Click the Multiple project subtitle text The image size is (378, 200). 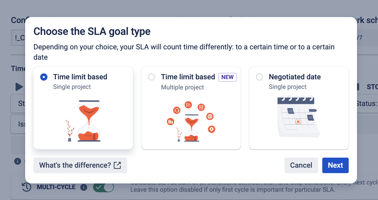click(x=182, y=87)
